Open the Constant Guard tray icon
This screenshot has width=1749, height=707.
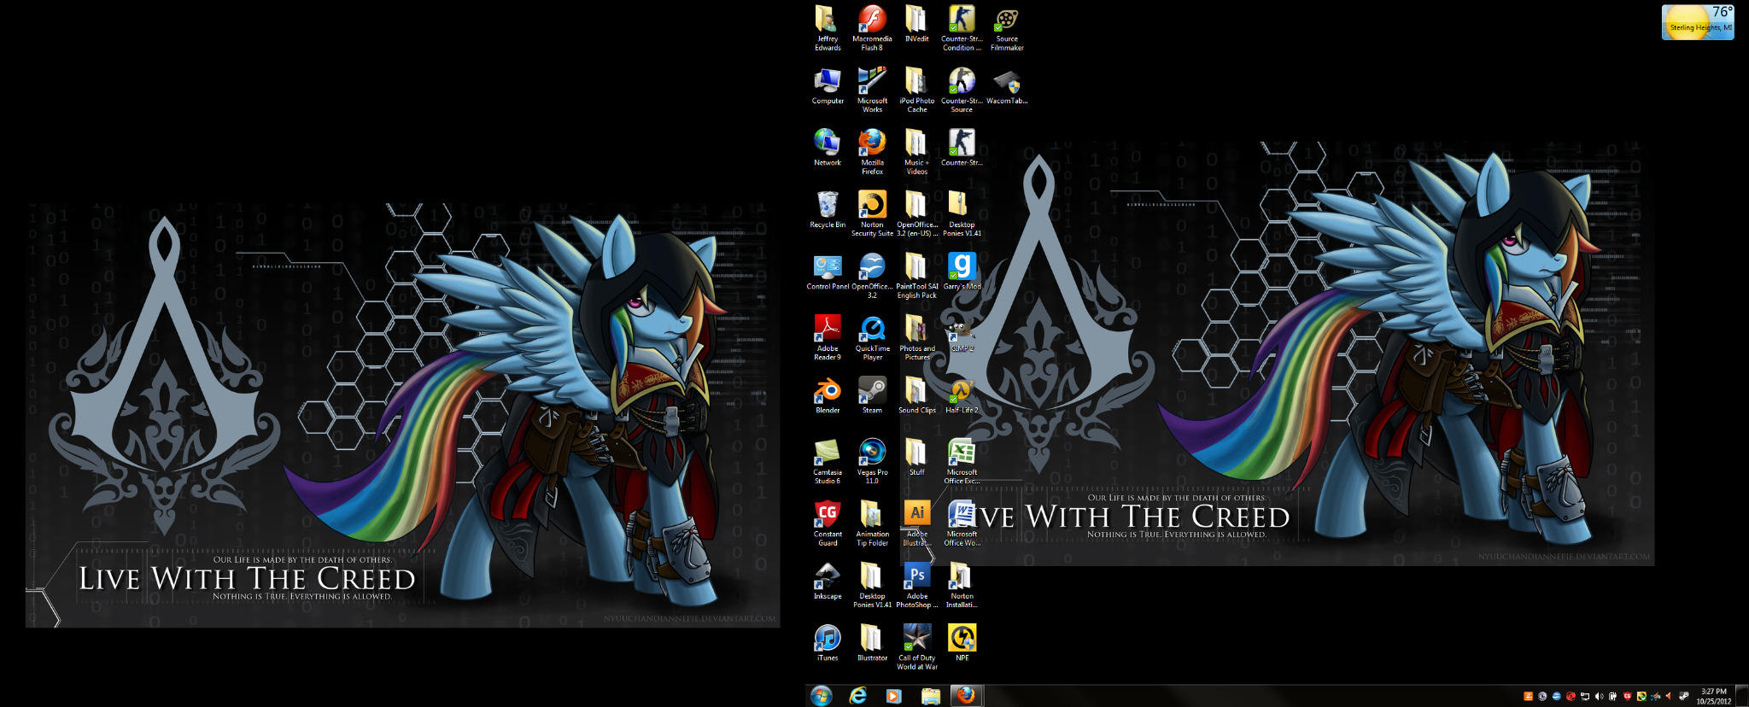pos(1627,697)
